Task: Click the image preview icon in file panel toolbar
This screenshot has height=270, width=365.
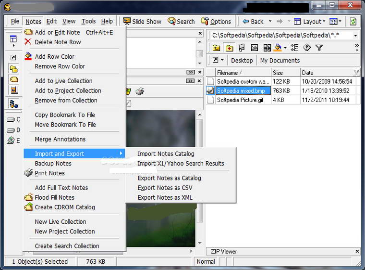Action: pos(254,48)
